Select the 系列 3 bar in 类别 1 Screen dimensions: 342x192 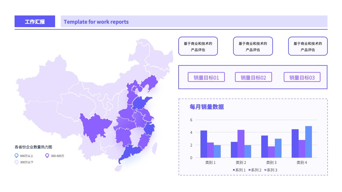pyautogui.click(x=217, y=151)
